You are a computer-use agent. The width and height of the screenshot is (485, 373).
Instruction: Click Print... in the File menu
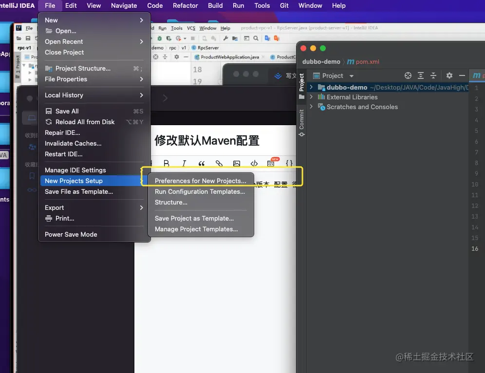(x=93, y=218)
